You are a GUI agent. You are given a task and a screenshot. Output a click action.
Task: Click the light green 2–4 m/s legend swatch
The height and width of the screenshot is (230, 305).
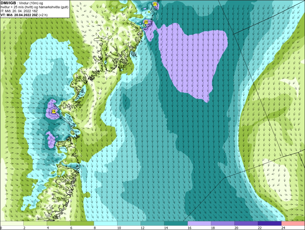(x=35, y=223)
